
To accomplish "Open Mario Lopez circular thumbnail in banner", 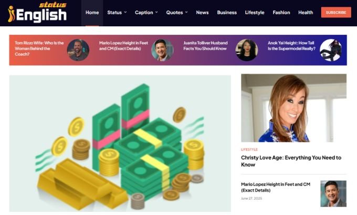I will [162, 50].
